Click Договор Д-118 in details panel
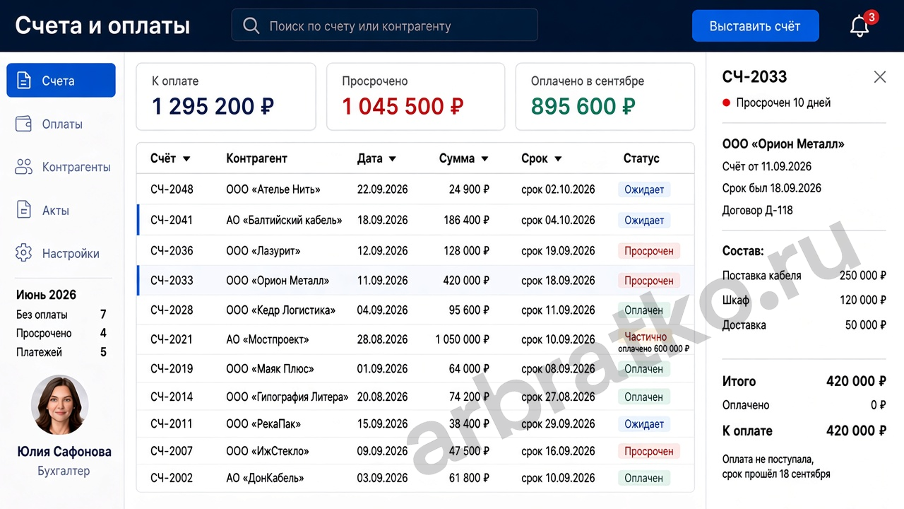This screenshot has width=904, height=509. [x=758, y=210]
